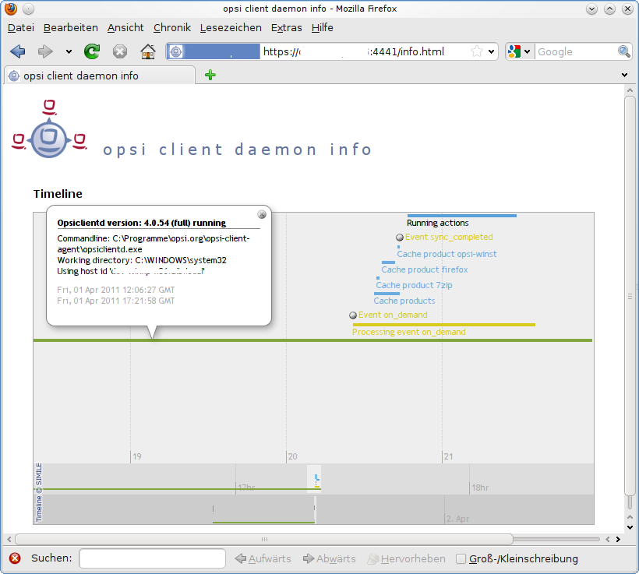The height and width of the screenshot is (574, 639).
Task: Bookmark this page with the star icon
Action: [x=476, y=51]
